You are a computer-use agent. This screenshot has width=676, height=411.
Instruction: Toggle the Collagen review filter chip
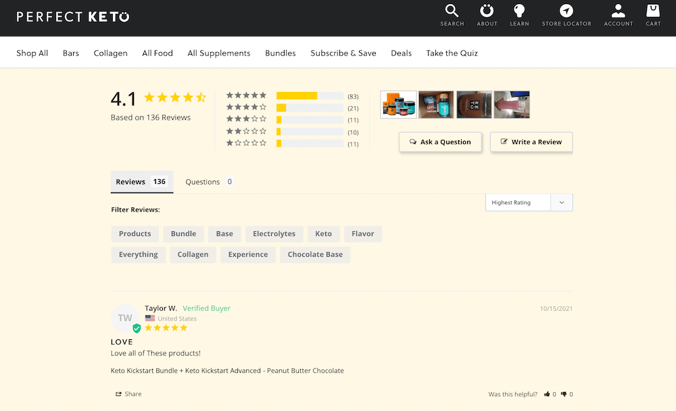193,254
